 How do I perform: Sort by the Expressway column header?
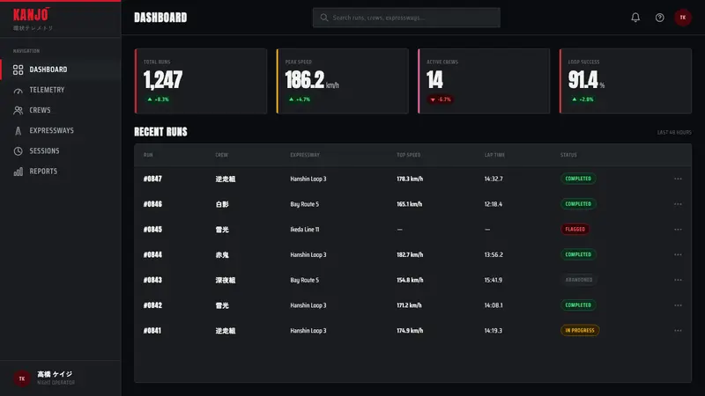coord(305,155)
